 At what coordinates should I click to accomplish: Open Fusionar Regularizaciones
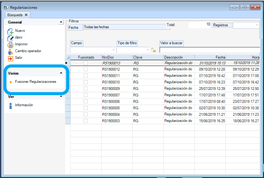(35, 81)
